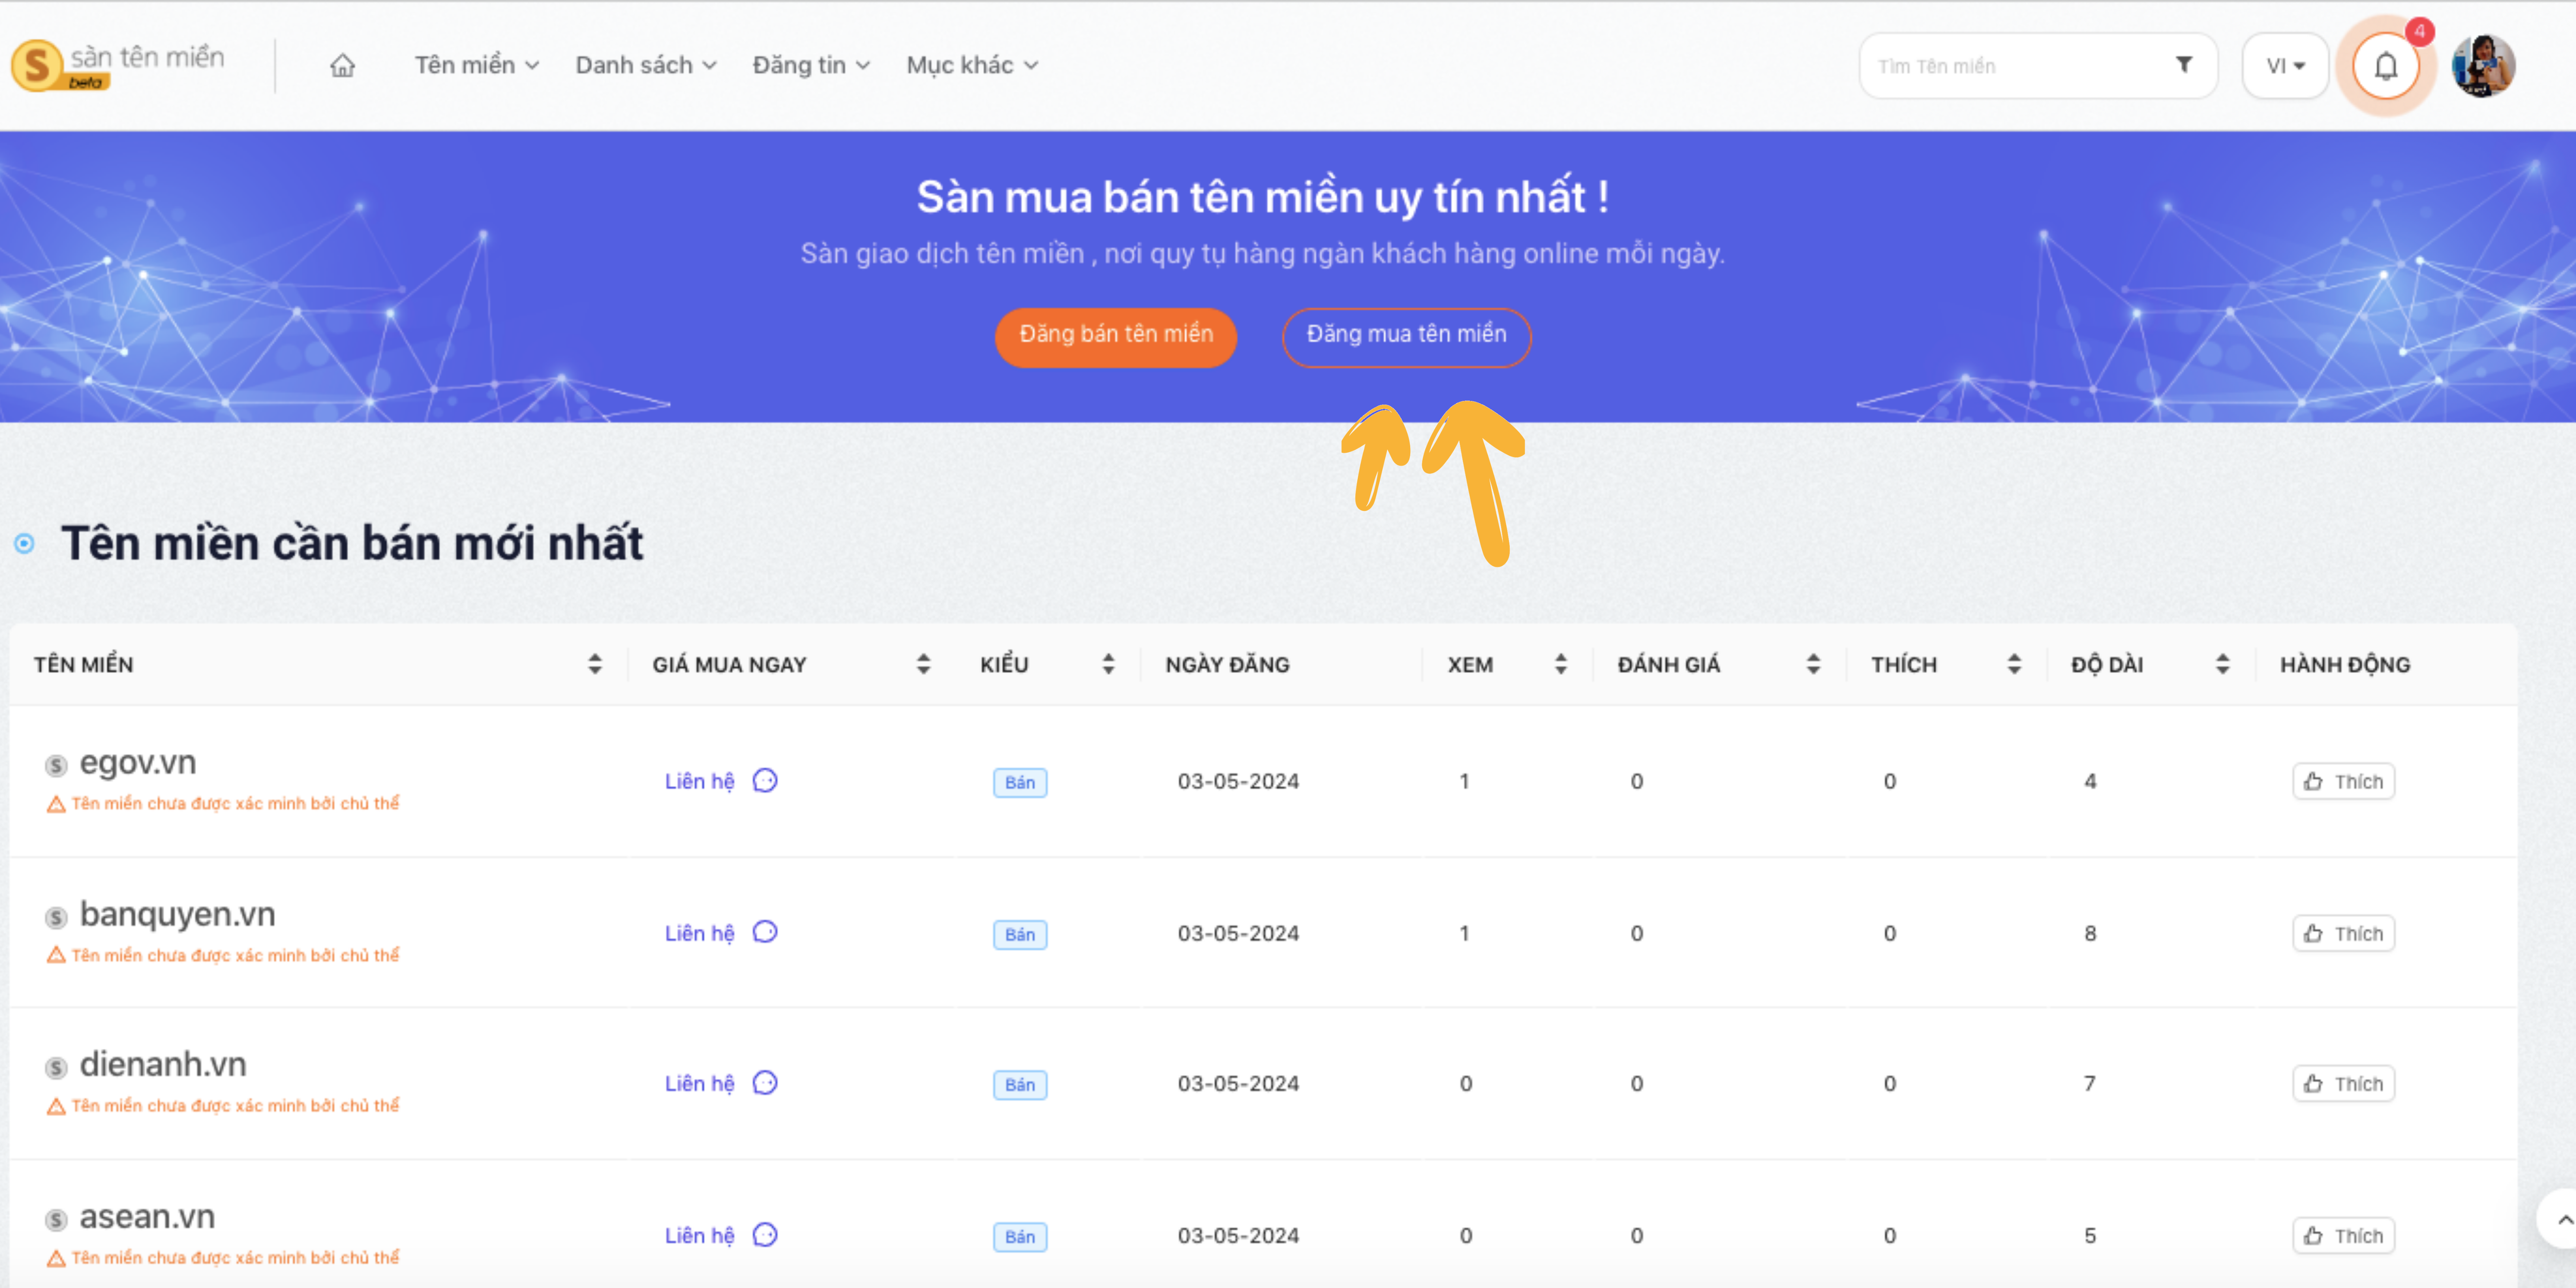Sort table by Giá mua ngay column

click(923, 664)
